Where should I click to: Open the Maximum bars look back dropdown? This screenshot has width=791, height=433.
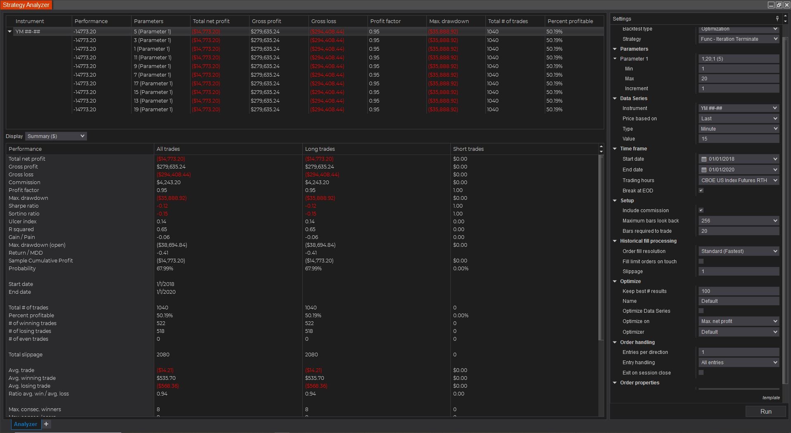pyautogui.click(x=739, y=221)
